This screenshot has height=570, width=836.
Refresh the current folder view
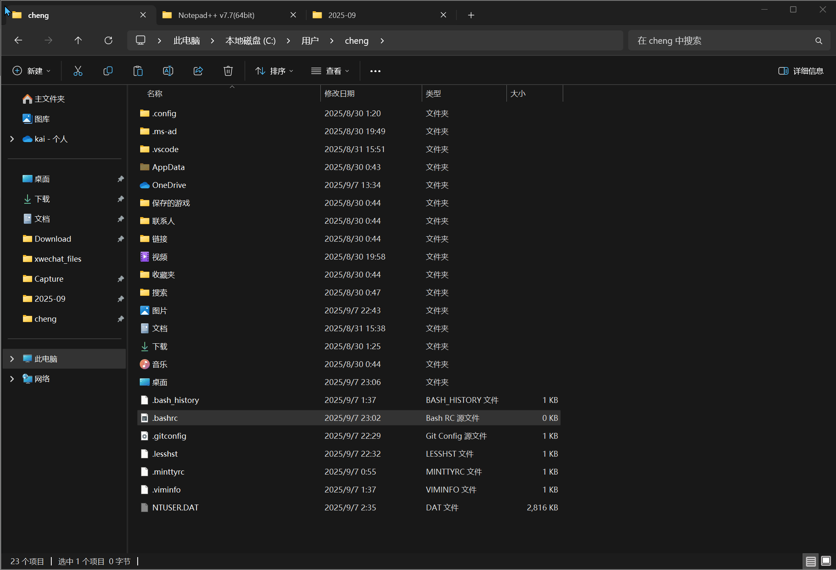click(108, 40)
